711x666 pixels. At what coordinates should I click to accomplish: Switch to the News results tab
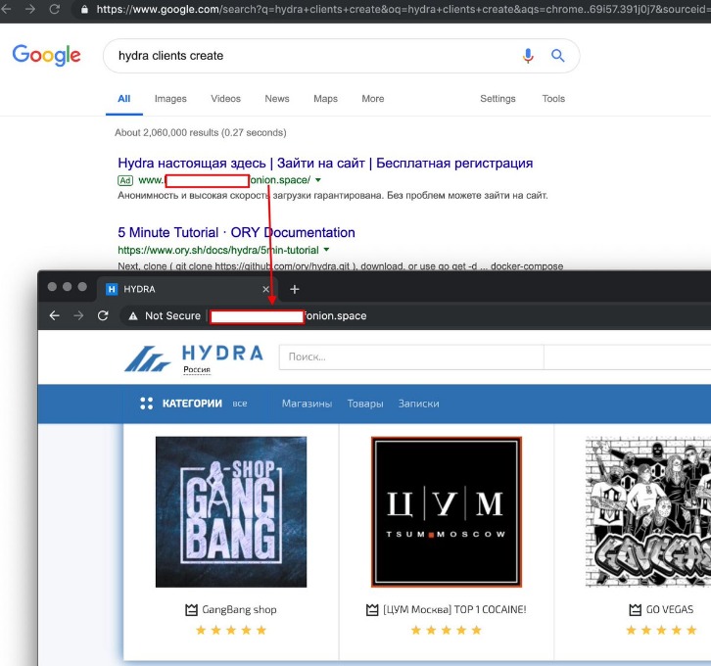[277, 99]
